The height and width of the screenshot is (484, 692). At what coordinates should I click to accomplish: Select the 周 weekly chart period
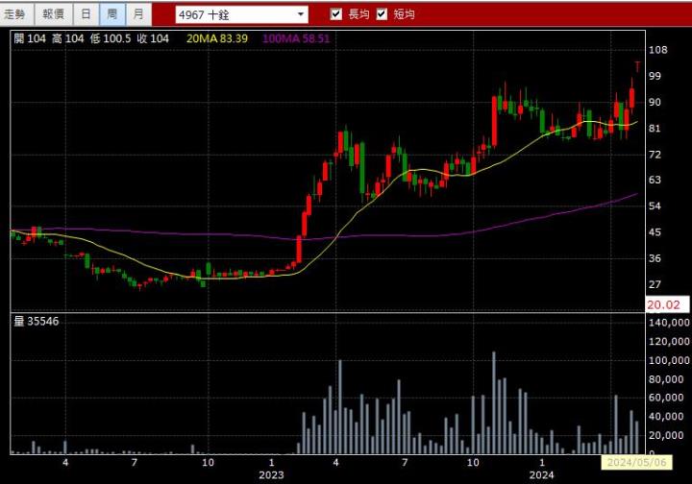point(112,14)
